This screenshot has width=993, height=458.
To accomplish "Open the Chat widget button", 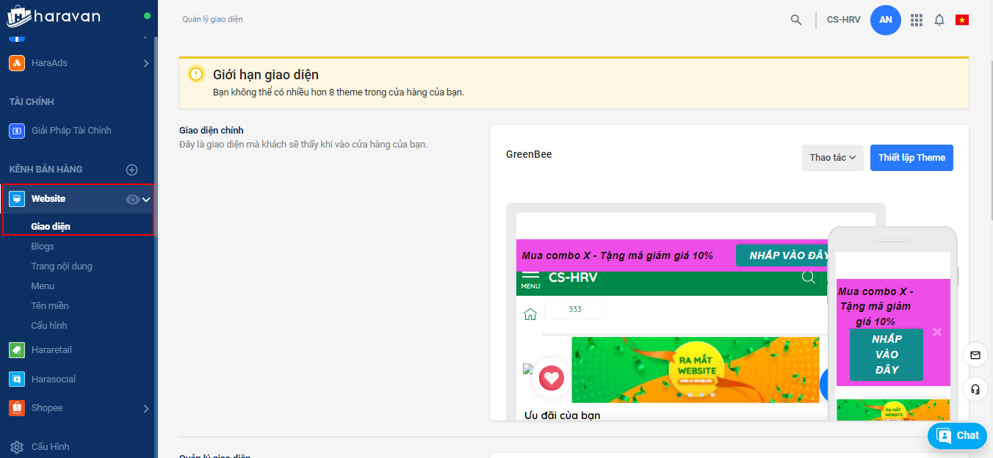I will click(x=957, y=435).
